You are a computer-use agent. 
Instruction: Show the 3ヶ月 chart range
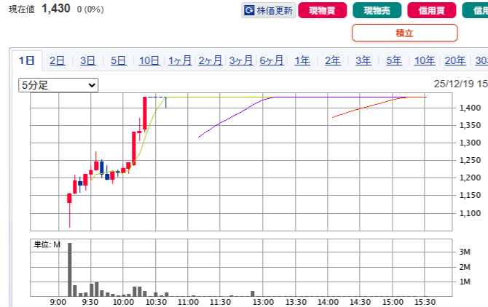click(241, 60)
